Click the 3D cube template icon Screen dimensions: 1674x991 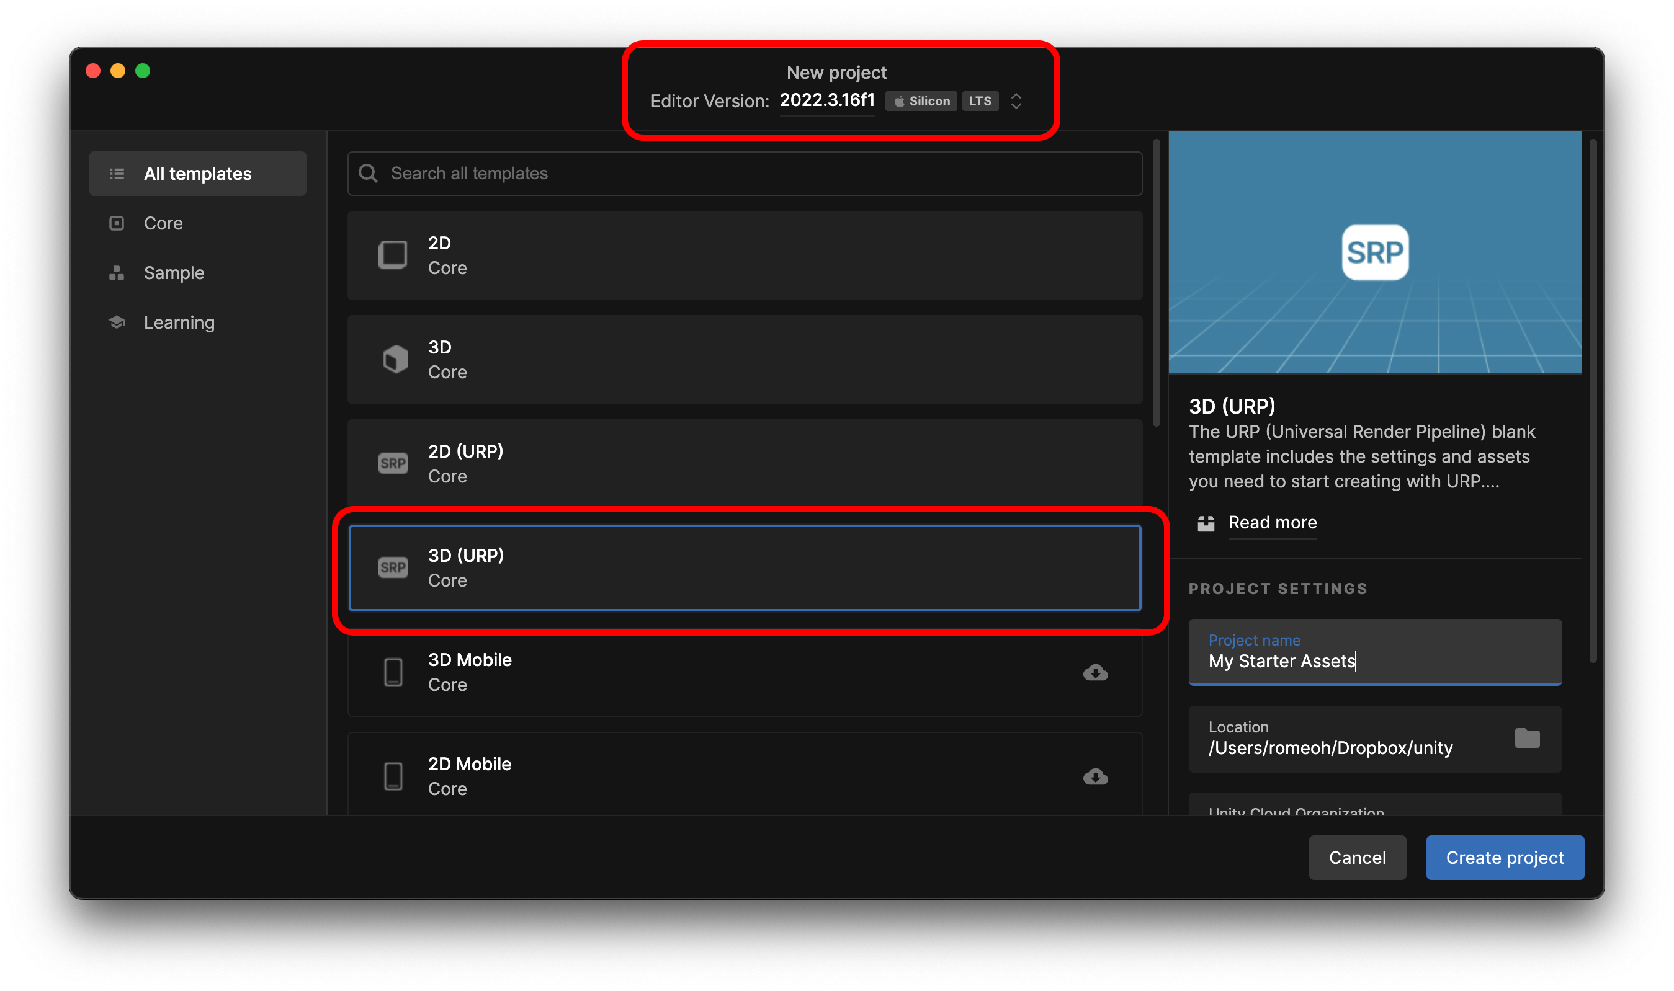(x=395, y=359)
